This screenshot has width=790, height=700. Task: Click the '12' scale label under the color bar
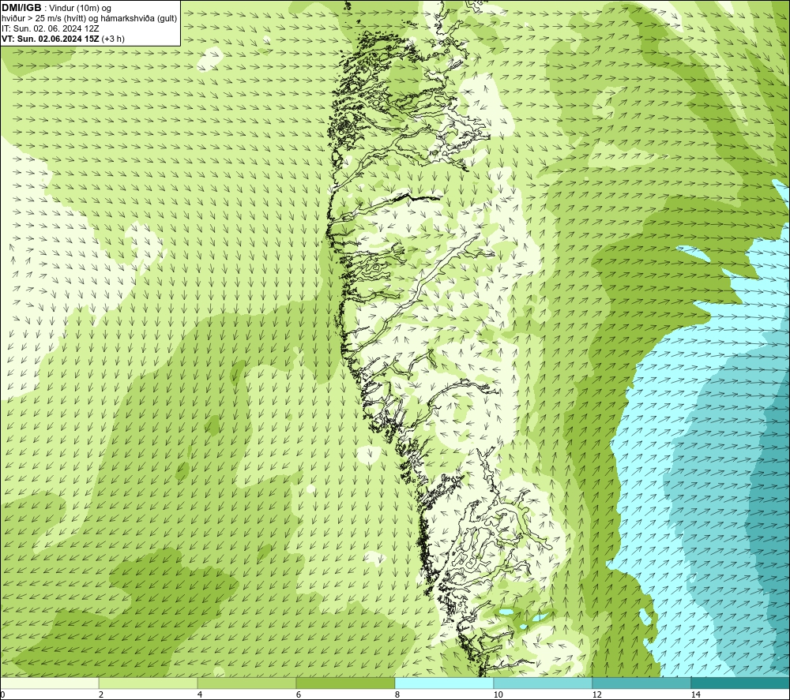(x=597, y=694)
